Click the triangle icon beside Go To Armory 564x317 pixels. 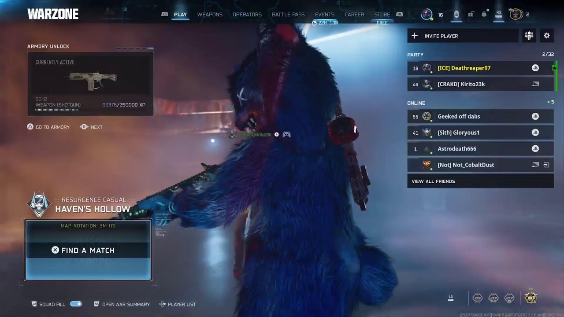[x=30, y=127]
